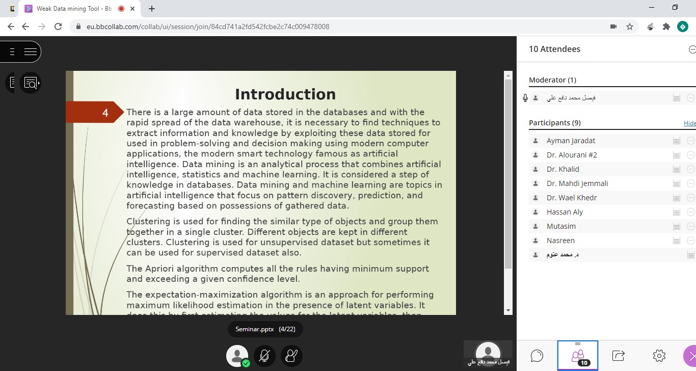Open attendee controls for Dr. Wael Khedr

(x=691, y=198)
